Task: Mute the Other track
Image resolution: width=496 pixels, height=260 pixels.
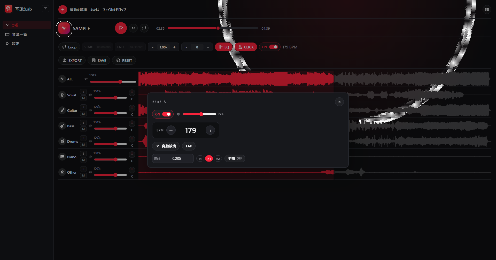Action: click(x=83, y=175)
